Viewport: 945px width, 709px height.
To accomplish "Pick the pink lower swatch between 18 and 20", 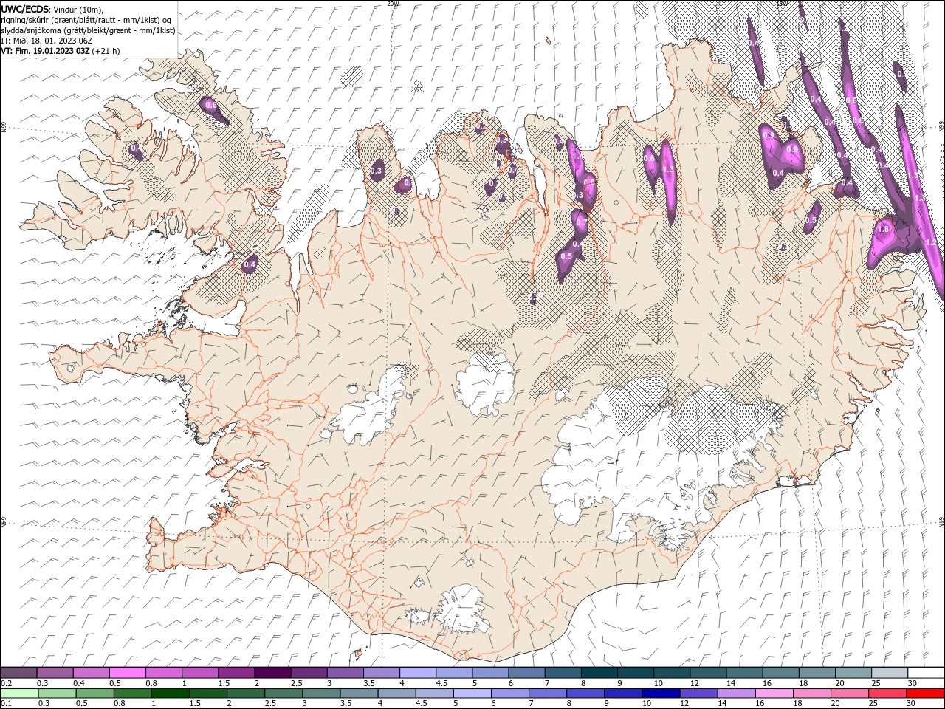I will (x=811, y=693).
